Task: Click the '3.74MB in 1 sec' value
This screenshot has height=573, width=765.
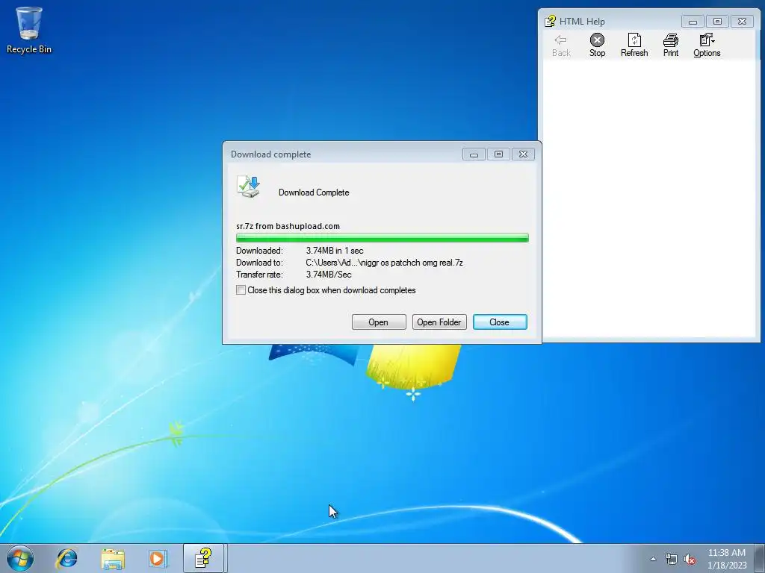Action: pyautogui.click(x=335, y=251)
